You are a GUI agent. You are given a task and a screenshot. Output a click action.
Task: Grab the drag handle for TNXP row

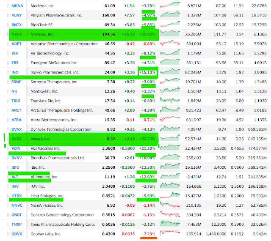[8, 224]
